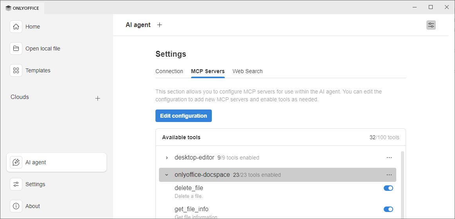The height and width of the screenshot is (219, 455).
Task: Click the About info icon
Action: coord(16,206)
